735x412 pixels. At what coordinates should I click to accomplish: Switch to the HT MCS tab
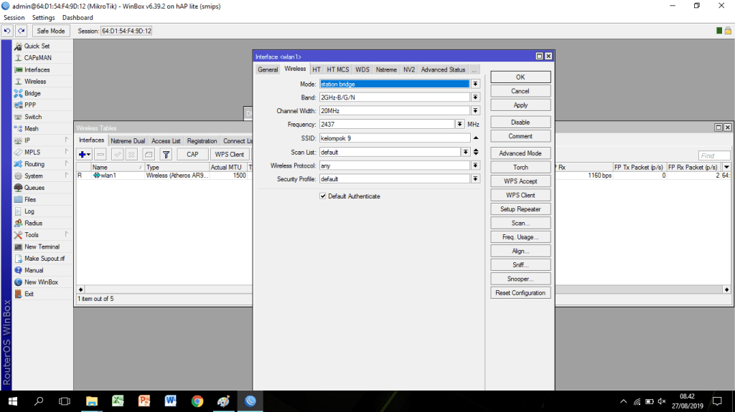(x=338, y=70)
